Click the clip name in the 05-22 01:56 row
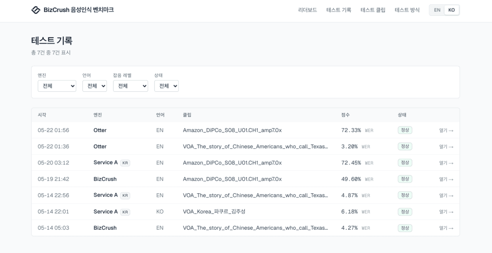 pos(232,130)
